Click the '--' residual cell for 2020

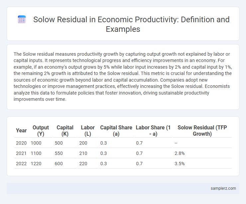(x=176, y=143)
